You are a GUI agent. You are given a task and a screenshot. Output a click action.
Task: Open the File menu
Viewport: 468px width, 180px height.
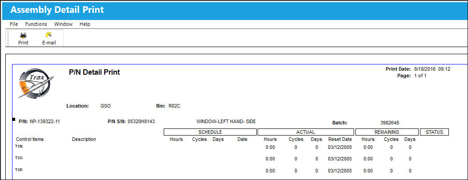(14, 24)
